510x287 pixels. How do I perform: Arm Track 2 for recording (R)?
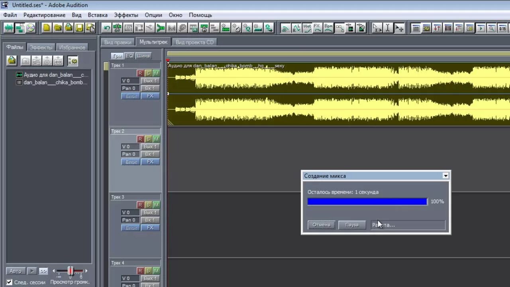140,139
